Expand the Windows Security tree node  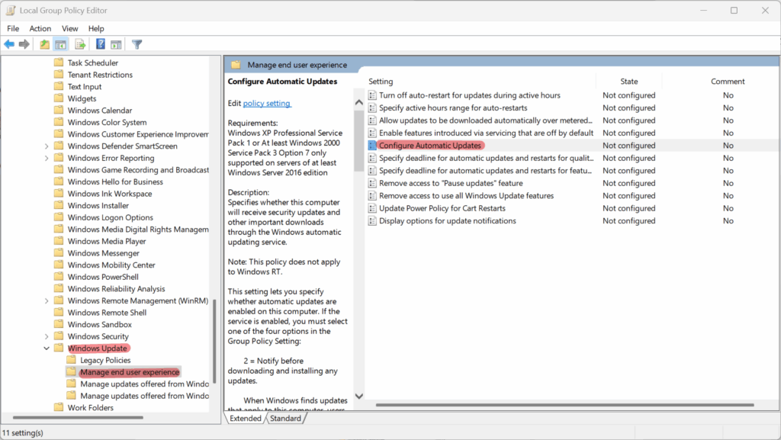(x=47, y=336)
